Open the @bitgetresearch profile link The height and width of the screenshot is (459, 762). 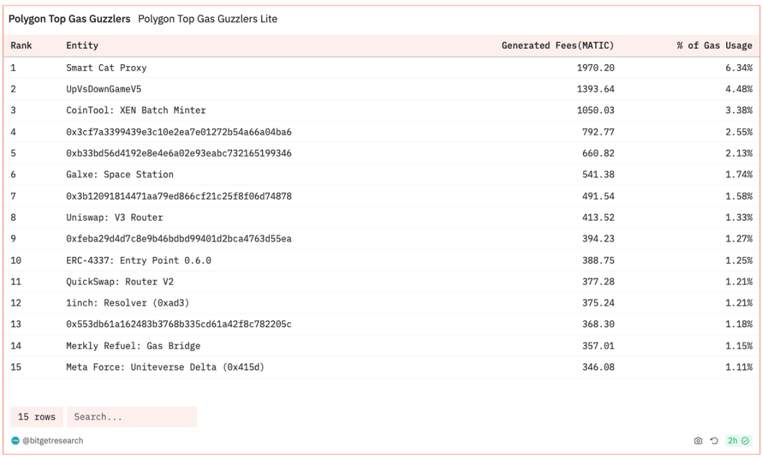point(52,441)
